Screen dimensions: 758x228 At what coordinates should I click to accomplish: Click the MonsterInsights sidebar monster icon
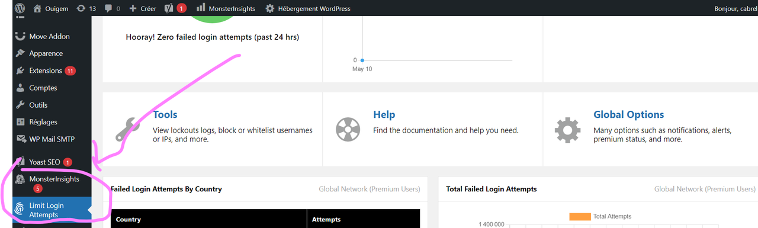pos(20,179)
